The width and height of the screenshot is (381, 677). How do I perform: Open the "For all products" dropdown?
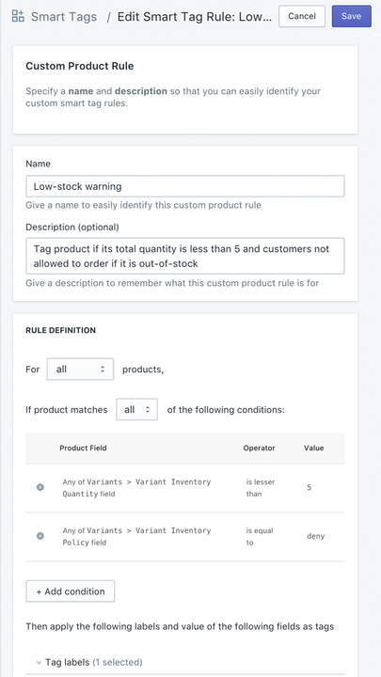point(80,370)
